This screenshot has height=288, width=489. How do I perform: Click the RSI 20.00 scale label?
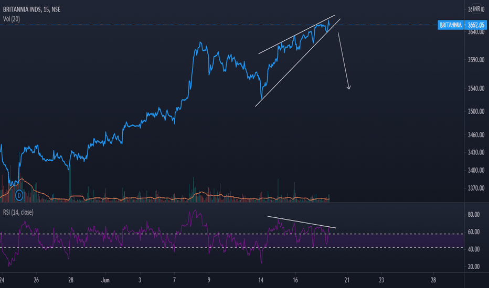coord(474,267)
